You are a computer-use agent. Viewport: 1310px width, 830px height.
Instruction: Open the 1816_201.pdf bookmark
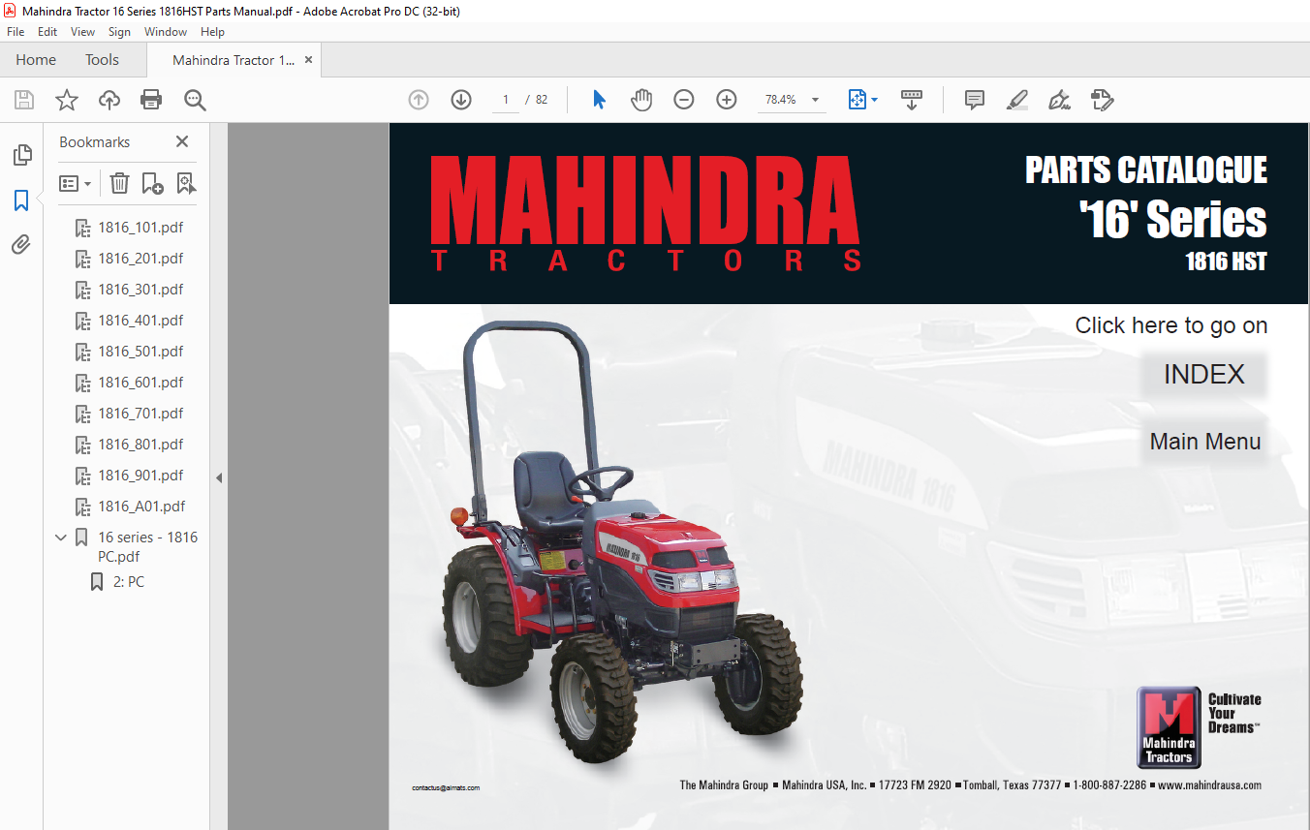[140, 259]
